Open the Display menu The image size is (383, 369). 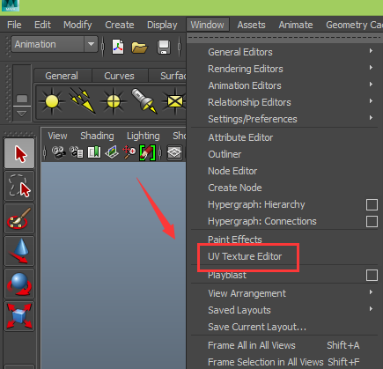(x=162, y=25)
